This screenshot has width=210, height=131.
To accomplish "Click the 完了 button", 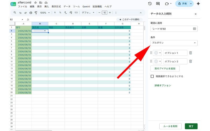I will tap(191, 126).
